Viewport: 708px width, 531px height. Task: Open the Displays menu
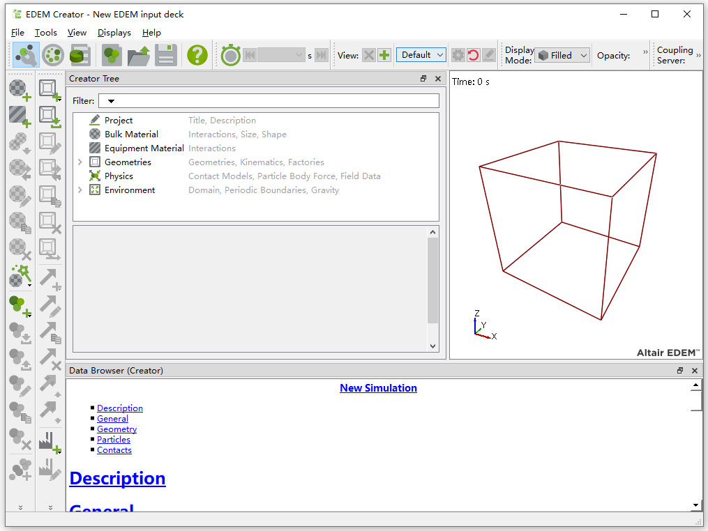pyautogui.click(x=114, y=33)
